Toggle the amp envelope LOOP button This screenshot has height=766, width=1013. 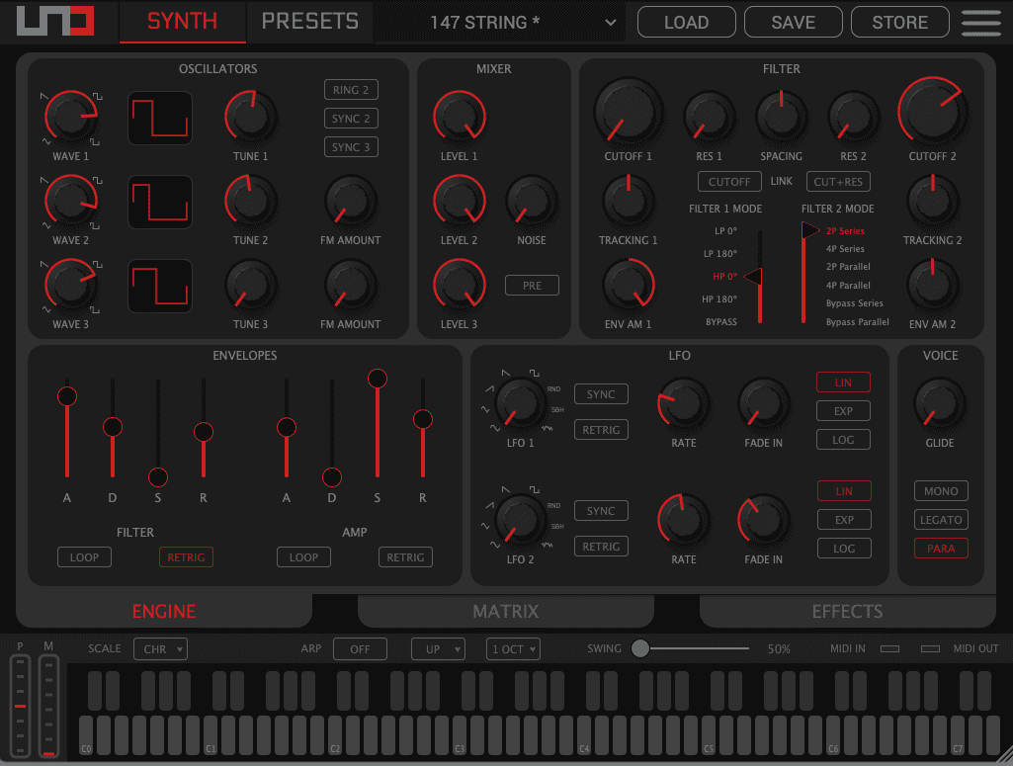click(x=303, y=557)
